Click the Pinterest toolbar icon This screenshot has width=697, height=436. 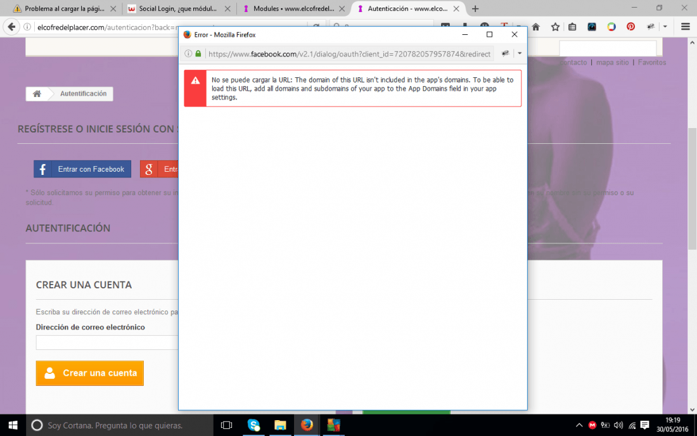pyautogui.click(x=630, y=27)
